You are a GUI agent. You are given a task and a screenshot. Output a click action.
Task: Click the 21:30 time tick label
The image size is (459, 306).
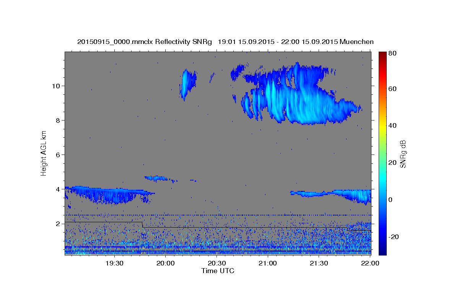point(319,263)
